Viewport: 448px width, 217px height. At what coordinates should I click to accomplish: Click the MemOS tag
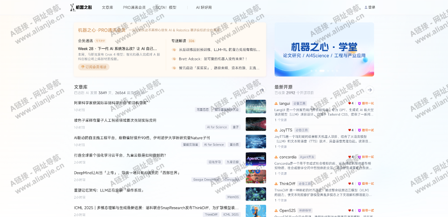click(x=233, y=197)
